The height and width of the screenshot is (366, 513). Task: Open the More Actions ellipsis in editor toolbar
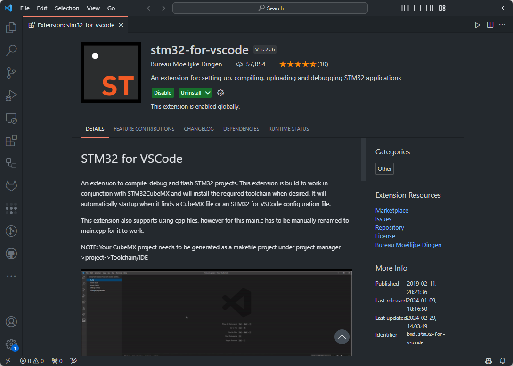click(x=502, y=25)
